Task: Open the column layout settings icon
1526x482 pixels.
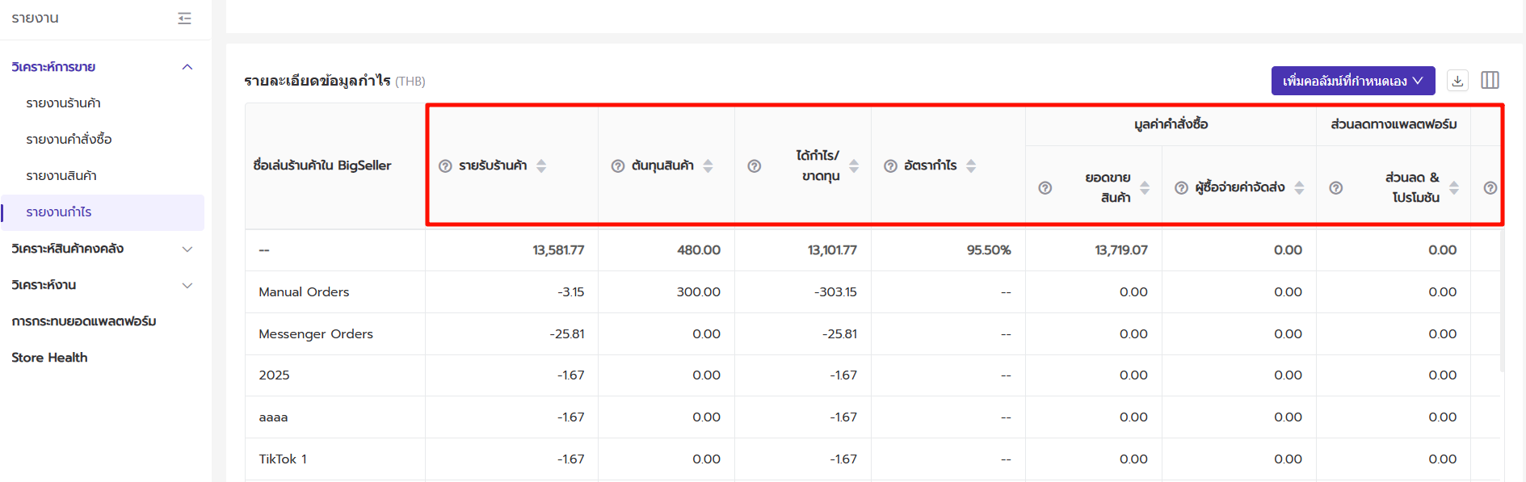Action: tap(1490, 80)
